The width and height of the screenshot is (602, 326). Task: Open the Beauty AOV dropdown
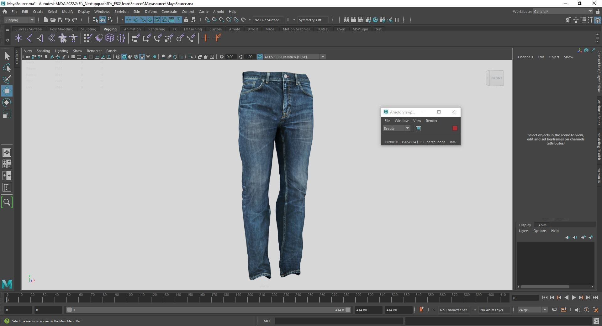pos(396,128)
